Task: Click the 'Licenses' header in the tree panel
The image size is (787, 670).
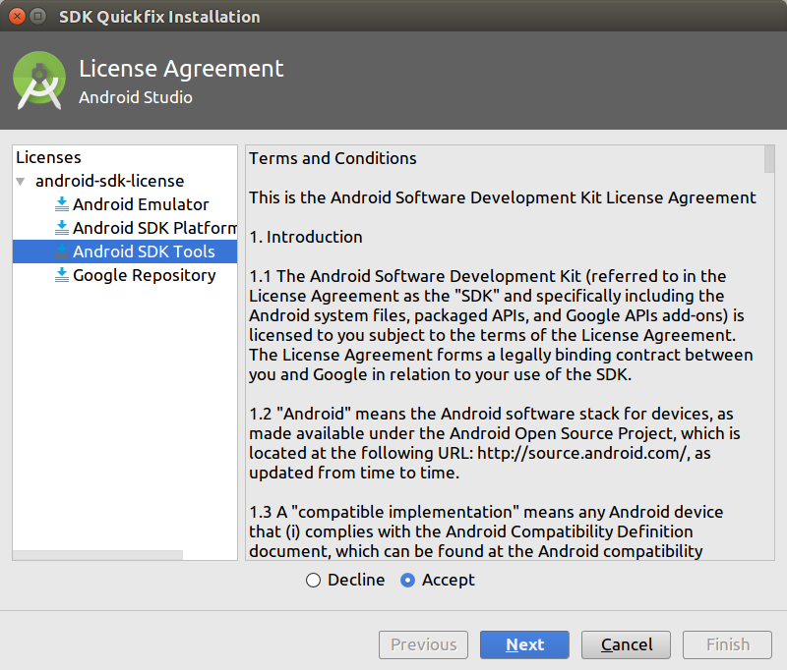Action: (x=48, y=157)
